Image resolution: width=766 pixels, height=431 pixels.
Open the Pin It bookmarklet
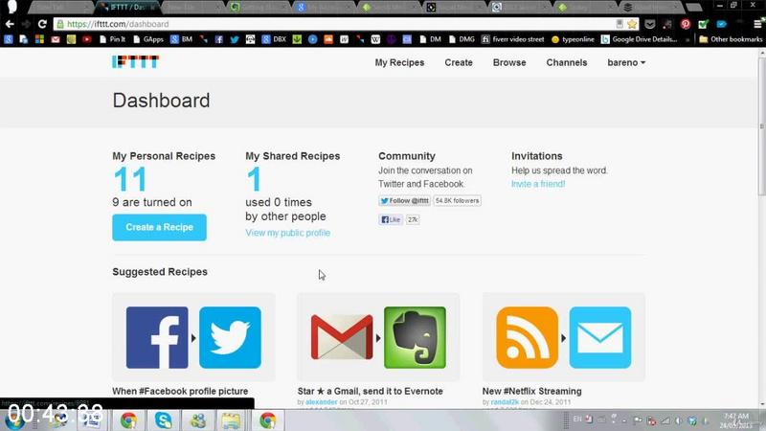[x=112, y=39]
